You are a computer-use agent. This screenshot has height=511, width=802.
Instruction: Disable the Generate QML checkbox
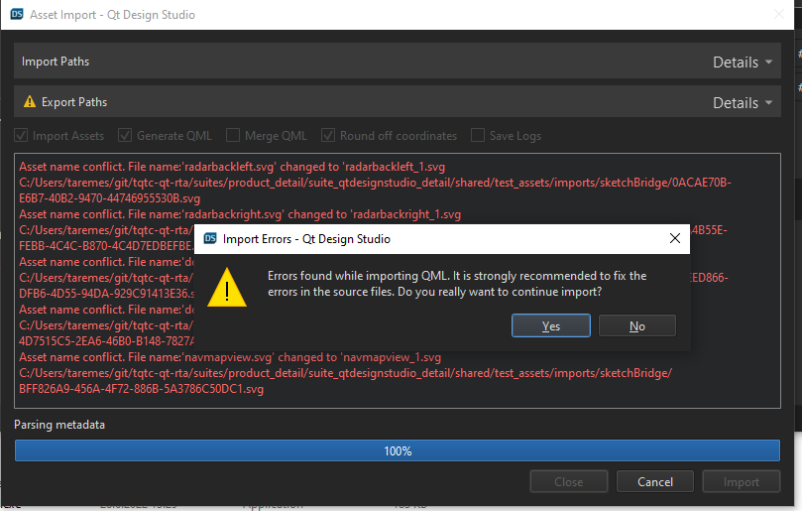tap(125, 136)
